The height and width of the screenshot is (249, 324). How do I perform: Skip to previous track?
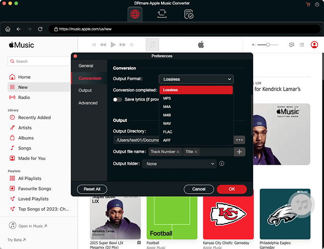[103, 45]
